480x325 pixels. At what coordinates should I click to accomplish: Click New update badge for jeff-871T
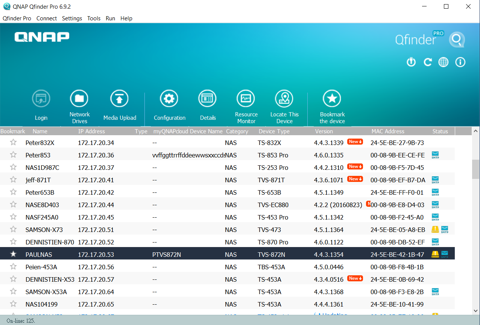pyautogui.click(x=355, y=179)
